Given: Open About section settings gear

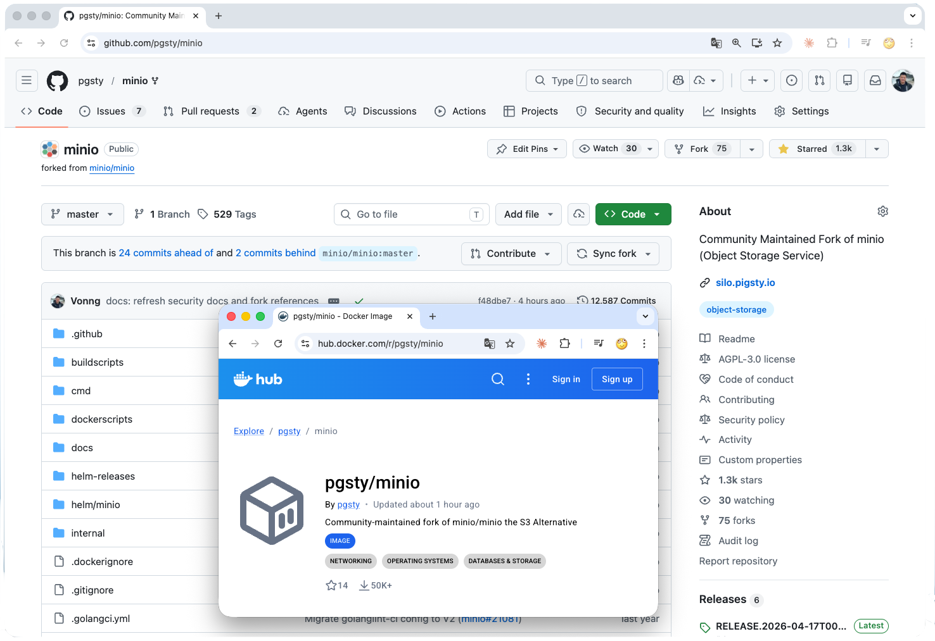Looking at the screenshot, I should (882, 211).
